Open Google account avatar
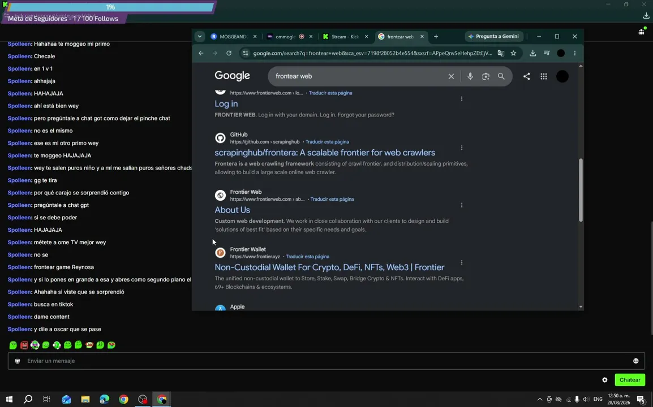Screen dimensions: 653x407 pos(562,76)
